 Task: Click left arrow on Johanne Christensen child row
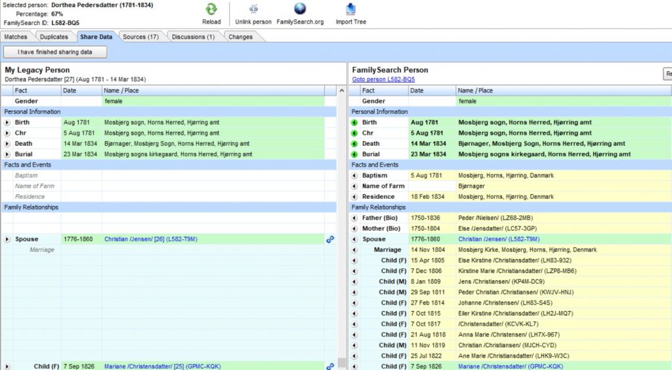coord(354,303)
